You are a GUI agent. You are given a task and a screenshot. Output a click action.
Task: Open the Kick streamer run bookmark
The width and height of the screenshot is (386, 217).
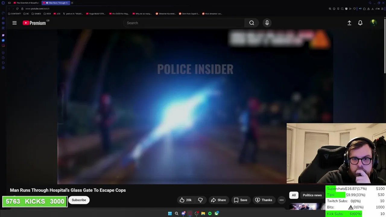[212, 14]
